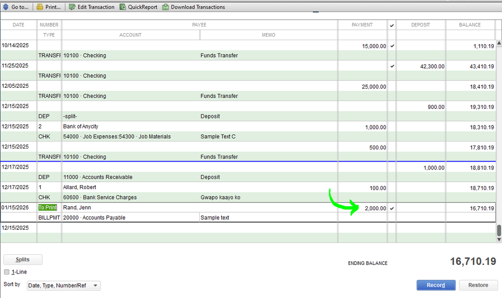
Task: Click account 20000 · Accounts Payable
Action: point(94,218)
